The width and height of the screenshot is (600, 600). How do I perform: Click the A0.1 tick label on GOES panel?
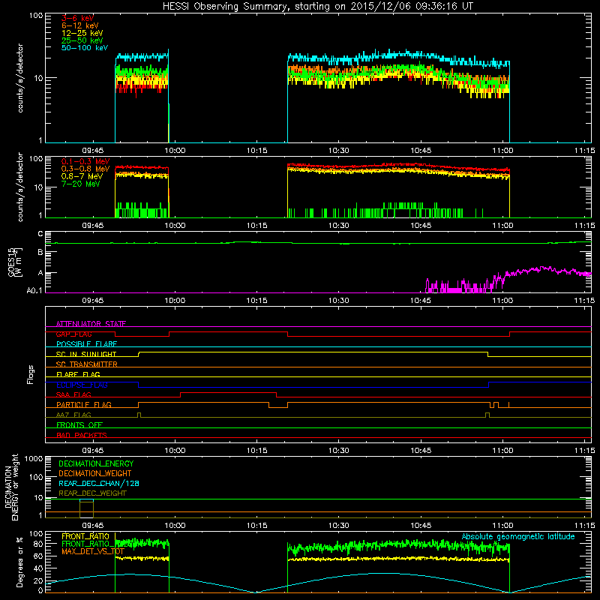[34, 291]
